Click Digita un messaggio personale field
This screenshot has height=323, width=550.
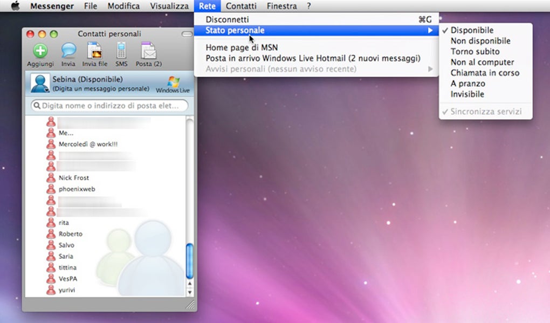[x=101, y=89]
